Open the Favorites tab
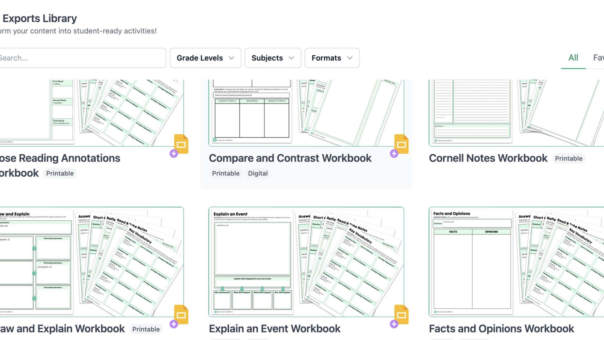Image resolution: width=604 pixels, height=340 pixels. 599,58
